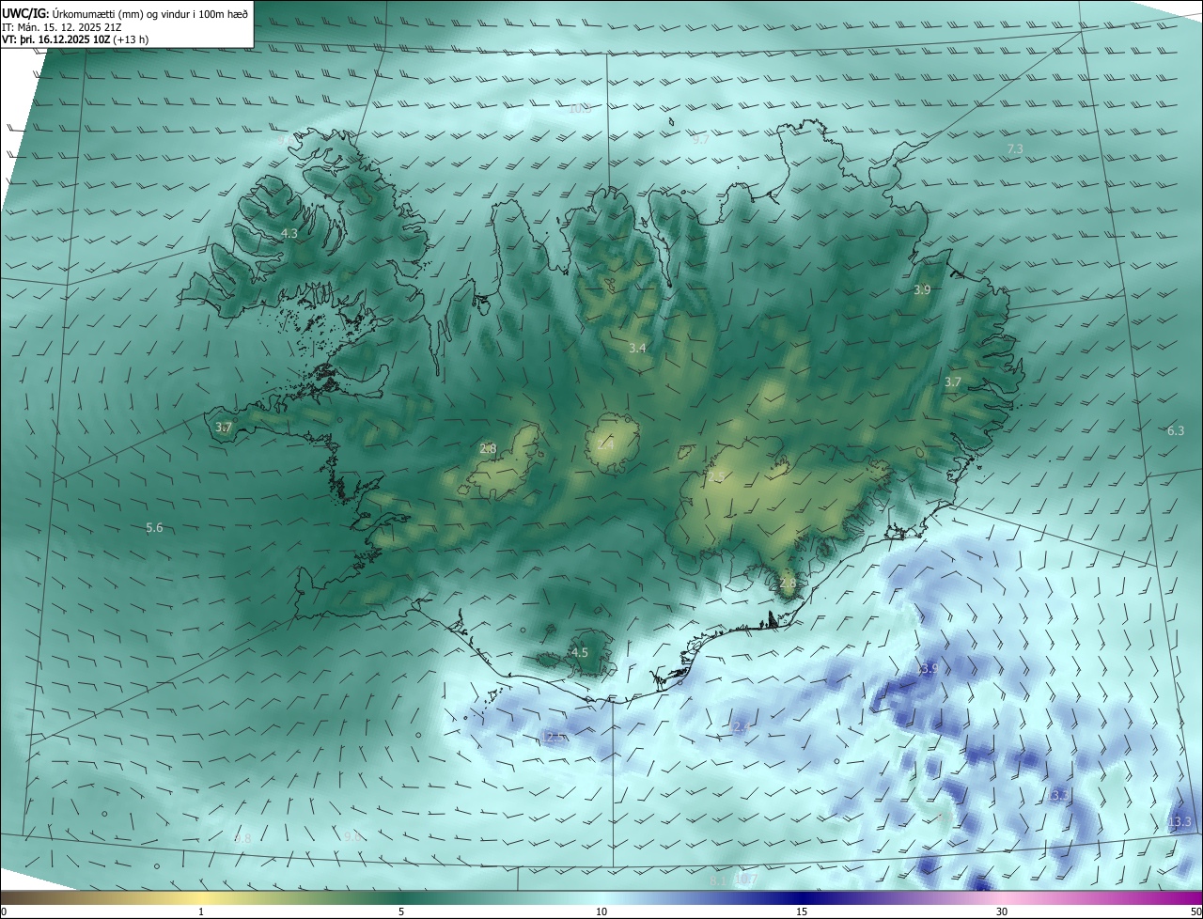Click the title text "Úrkomumætti (mm) og vindur í 100m hæð"

coord(149,15)
